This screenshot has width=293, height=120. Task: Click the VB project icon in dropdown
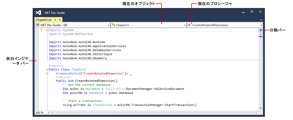[x=37, y=25]
